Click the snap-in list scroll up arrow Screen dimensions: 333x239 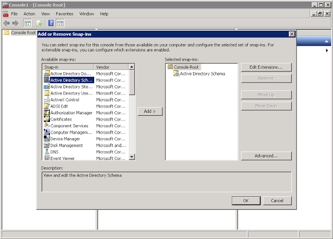coord(132,67)
